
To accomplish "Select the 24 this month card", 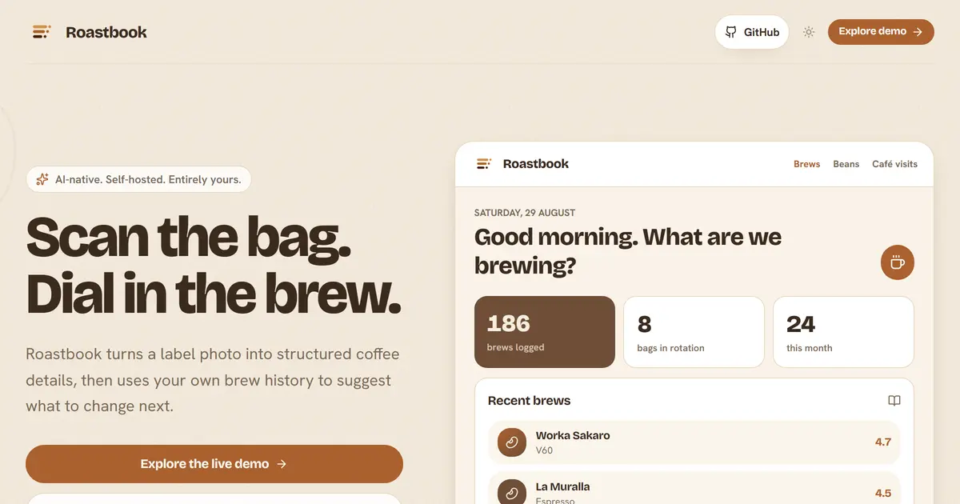I will (843, 332).
